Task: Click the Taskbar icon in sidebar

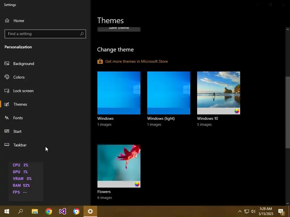Action: tap(7, 145)
